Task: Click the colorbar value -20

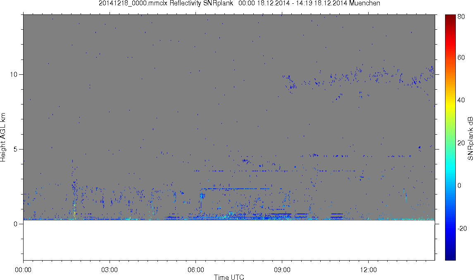Action: 462,228
